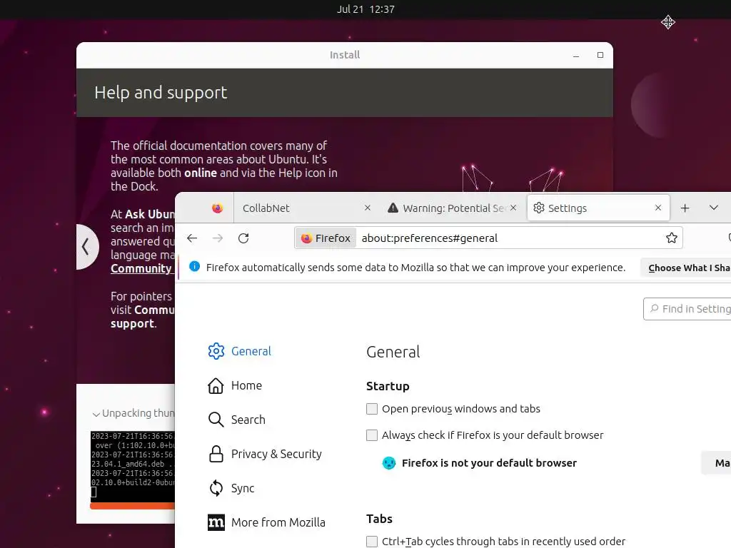731x548 pixels.
Task: Reload the current Firefox page
Action: [243, 238]
